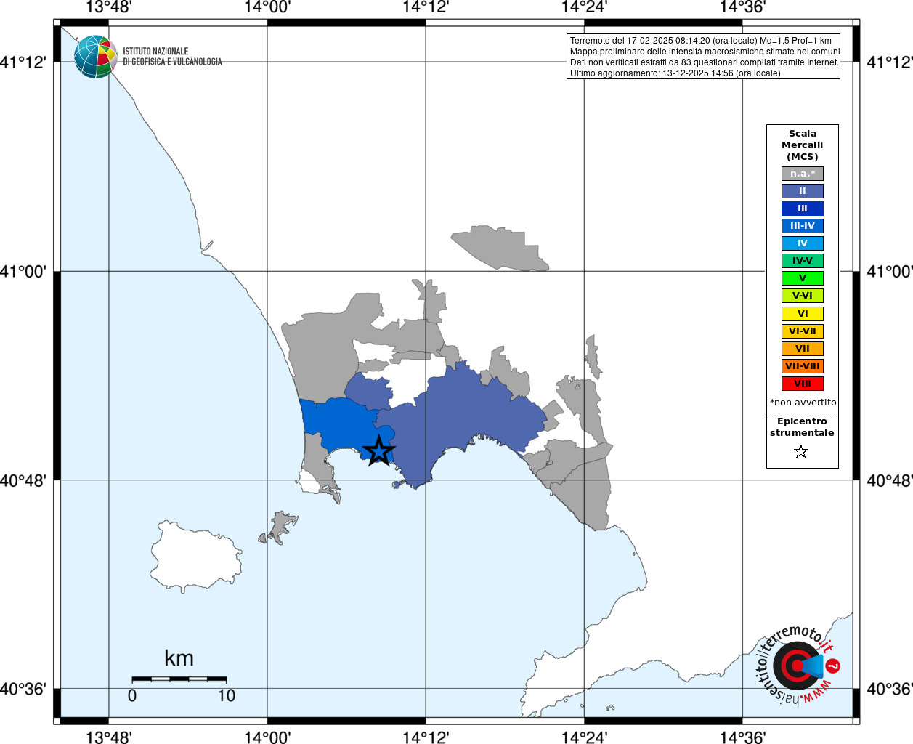Image resolution: width=913 pixels, height=744 pixels.
Task: Click the 'Terremoto del 17-02-2025' info line
Action: (701, 41)
